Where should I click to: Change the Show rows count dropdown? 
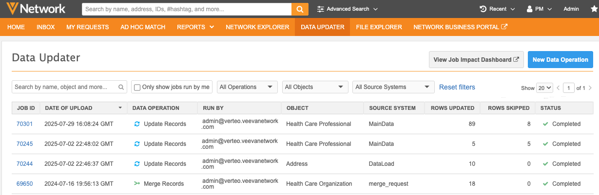(x=544, y=88)
